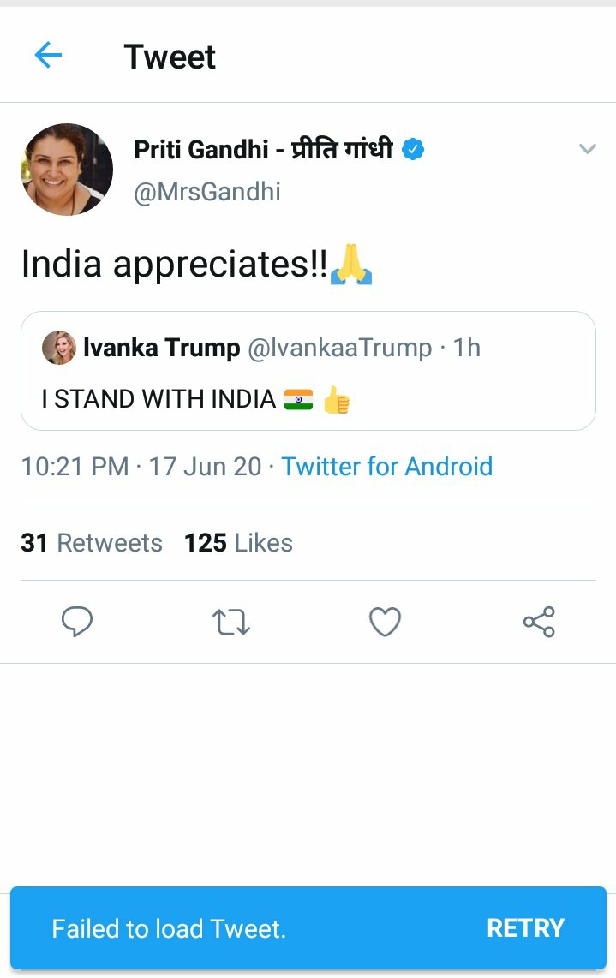This screenshot has height=978, width=616.
Task: Expand the tweet options chevron
Action: (587, 150)
